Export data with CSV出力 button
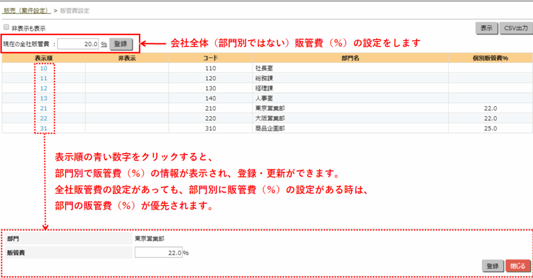Screen dimensions: 533x278 [514, 29]
